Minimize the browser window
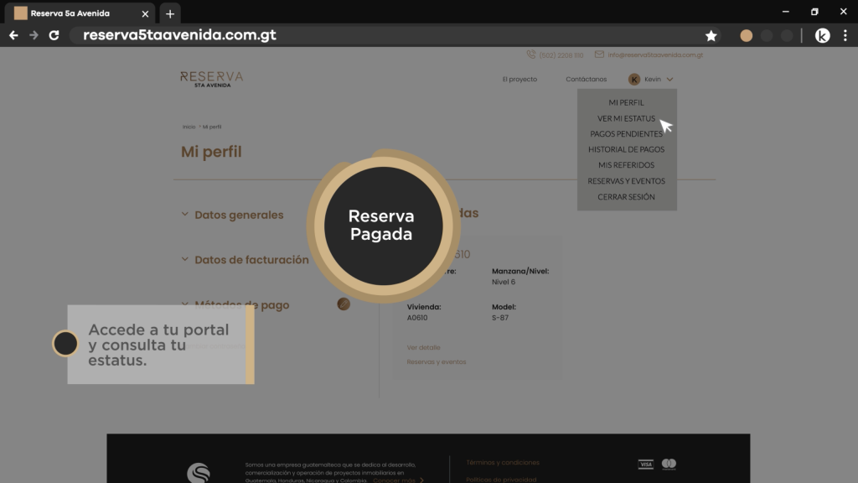This screenshot has width=858, height=483. (x=785, y=12)
